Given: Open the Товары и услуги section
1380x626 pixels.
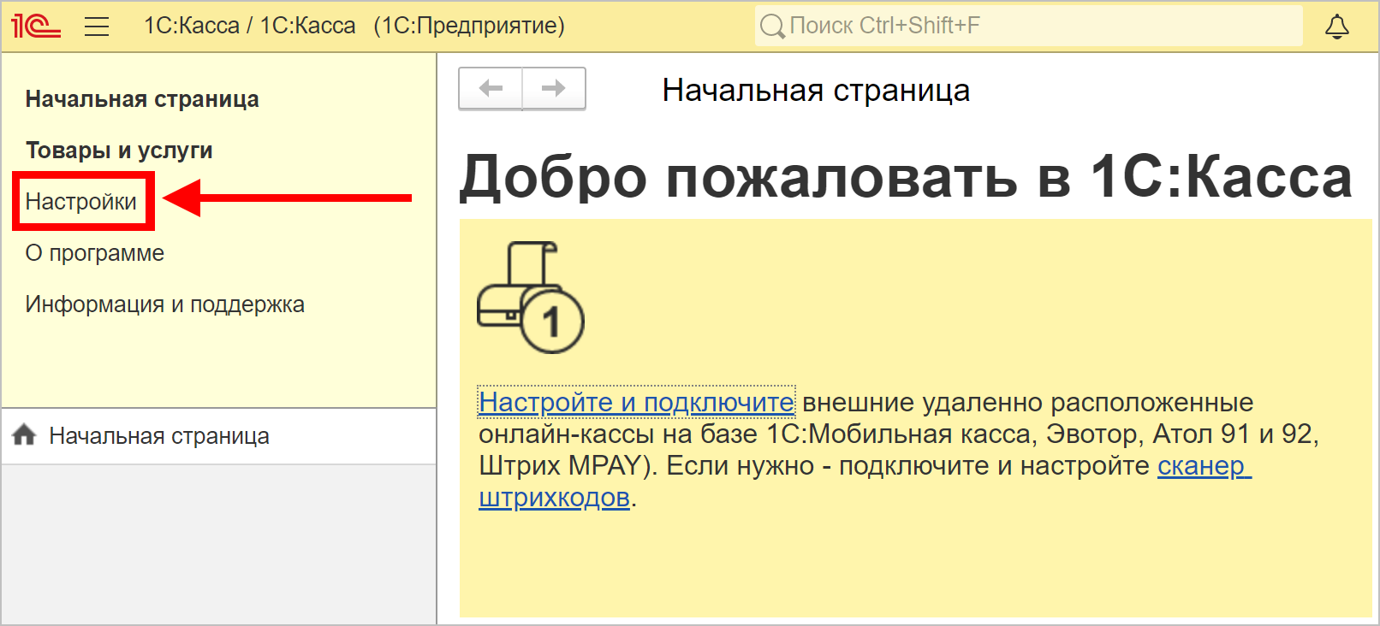Looking at the screenshot, I should pyautogui.click(x=119, y=151).
